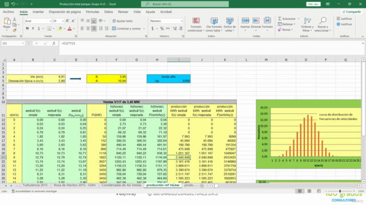Click the accounting currency format icon

(x=153, y=28)
